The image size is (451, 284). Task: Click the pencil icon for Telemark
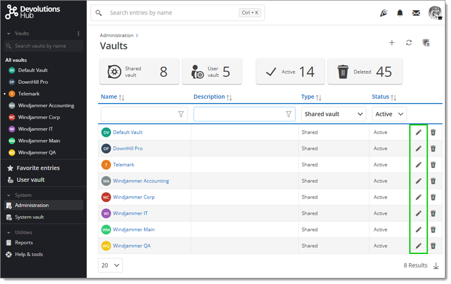[418, 165]
